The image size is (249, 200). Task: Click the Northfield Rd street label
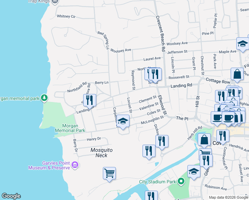pos(77,87)
